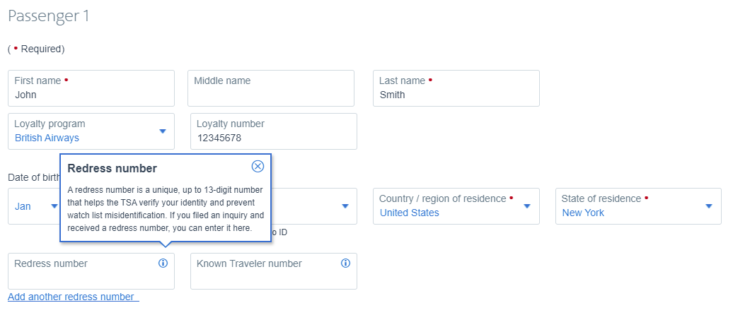Focus the First name field containing John

tap(91, 88)
